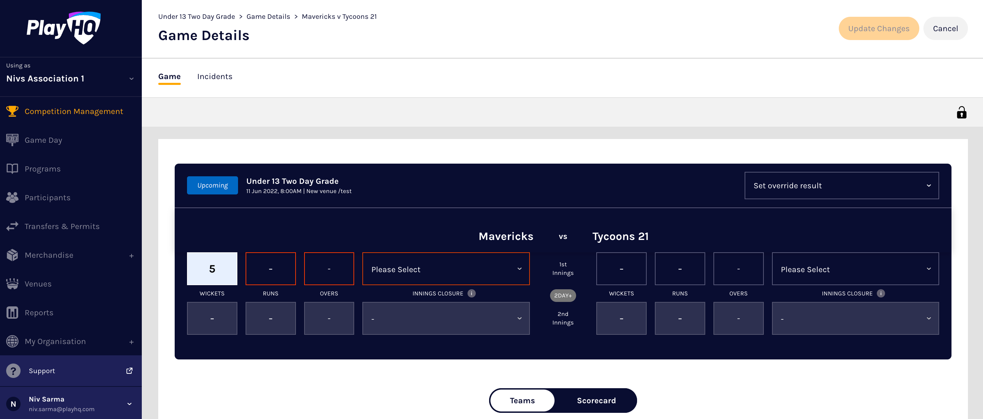Open Support external link icon
The height and width of the screenshot is (419, 983).
point(129,371)
